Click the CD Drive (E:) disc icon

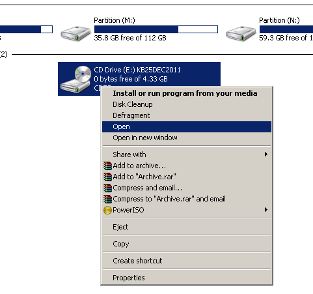click(75, 80)
